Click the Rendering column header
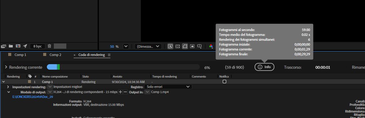365x118 pixels. (x=13, y=77)
